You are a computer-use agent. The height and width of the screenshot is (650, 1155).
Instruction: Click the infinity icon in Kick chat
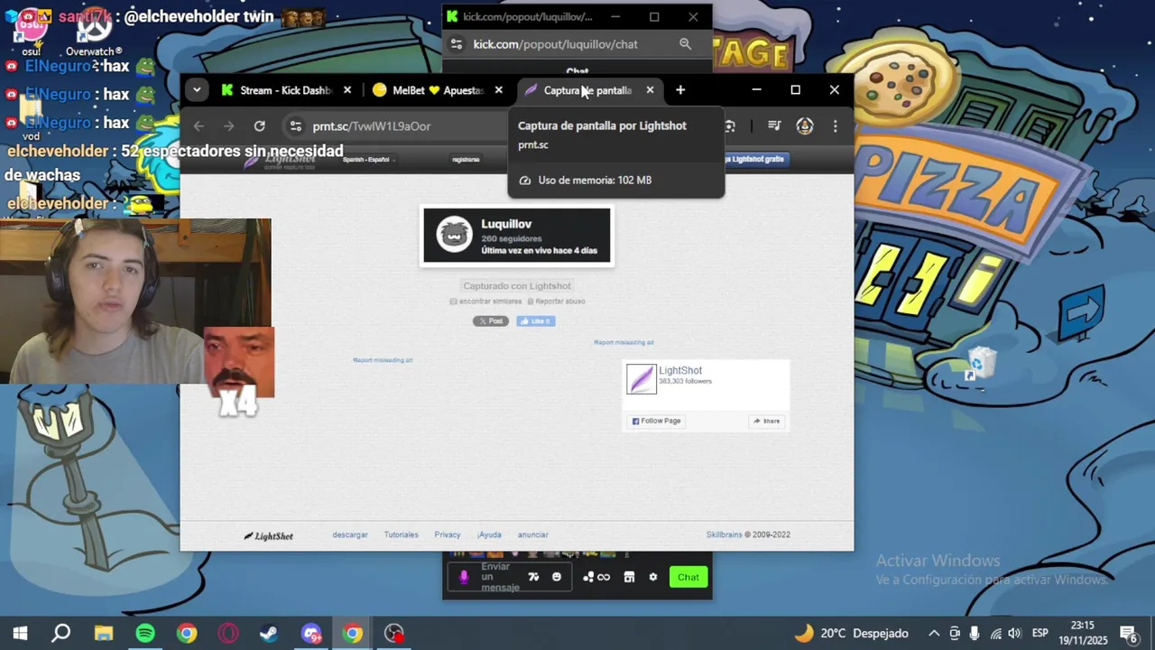coord(604,577)
